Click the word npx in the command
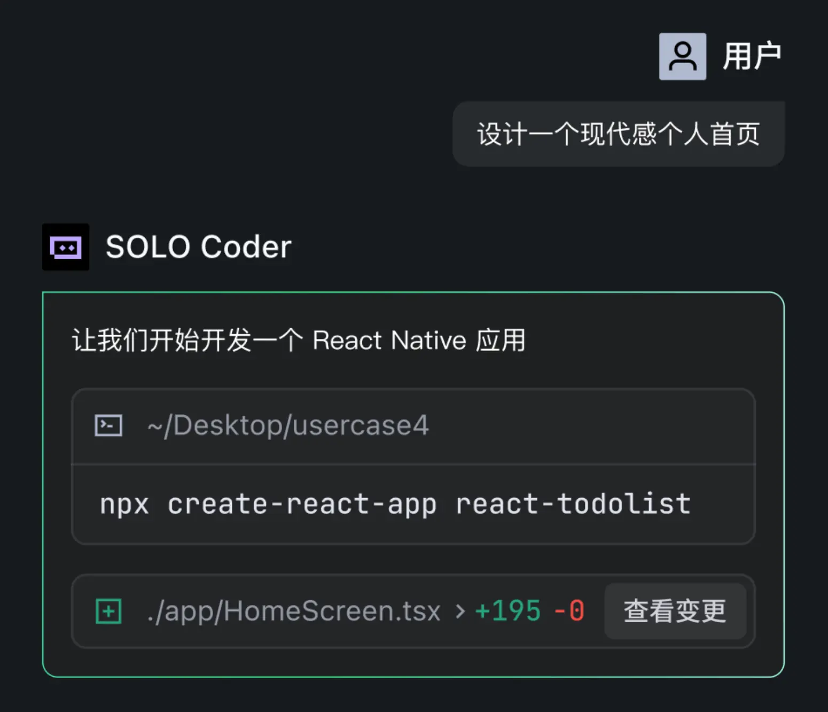This screenshot has width=828, height=712. 124,504
